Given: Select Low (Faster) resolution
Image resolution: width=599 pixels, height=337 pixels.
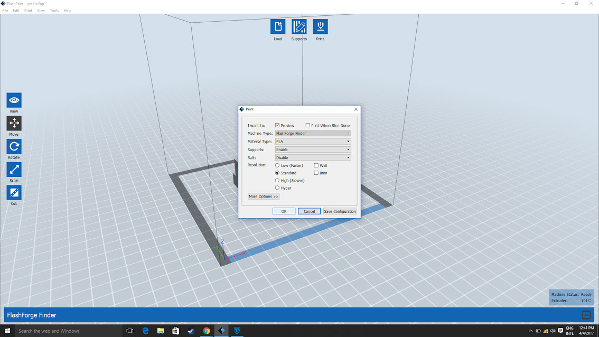Looking at the screenshot, I should 277,165.
